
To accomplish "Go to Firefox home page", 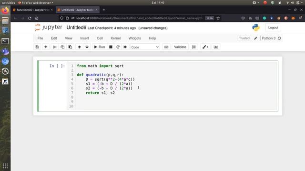I will click(x=37, y=18).
